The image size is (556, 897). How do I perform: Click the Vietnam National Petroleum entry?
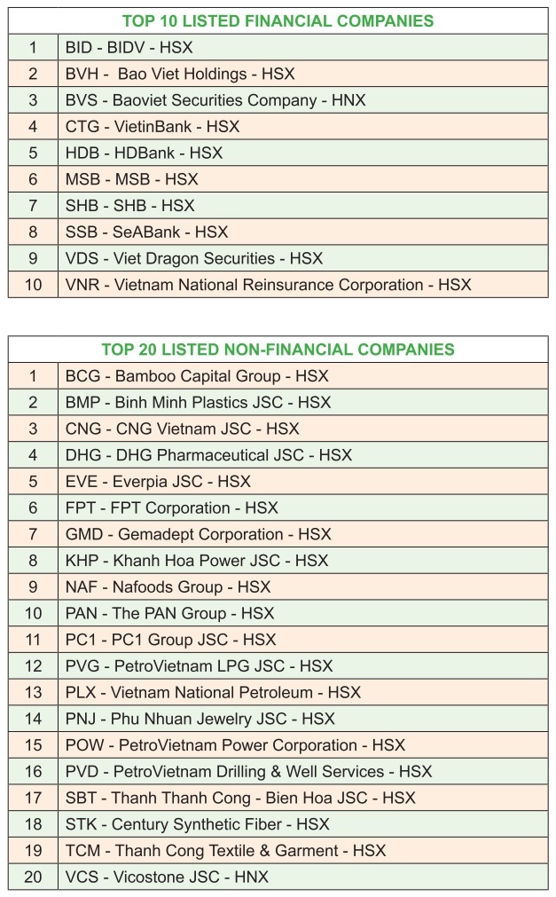point(213,692)
